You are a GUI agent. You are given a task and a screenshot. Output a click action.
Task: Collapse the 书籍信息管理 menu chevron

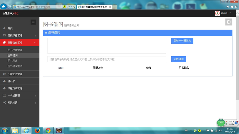35,43
